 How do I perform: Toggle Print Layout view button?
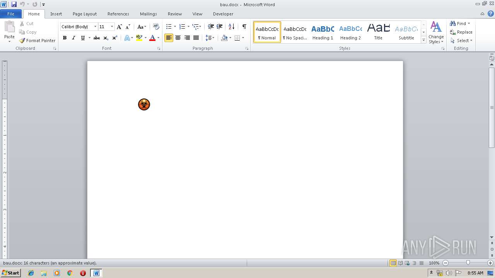tap(393, 263)
